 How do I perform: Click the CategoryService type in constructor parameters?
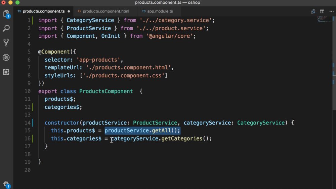click(261, 123)
